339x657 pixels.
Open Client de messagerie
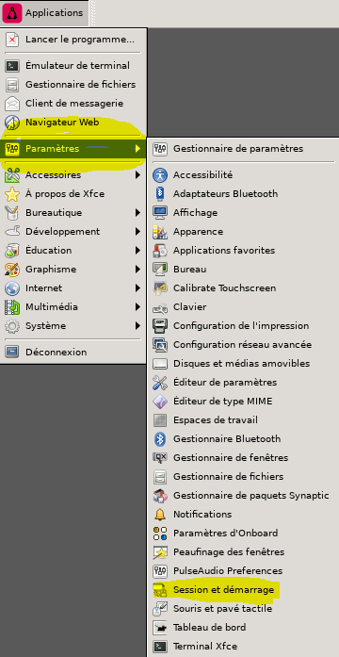tap(73, 104)
